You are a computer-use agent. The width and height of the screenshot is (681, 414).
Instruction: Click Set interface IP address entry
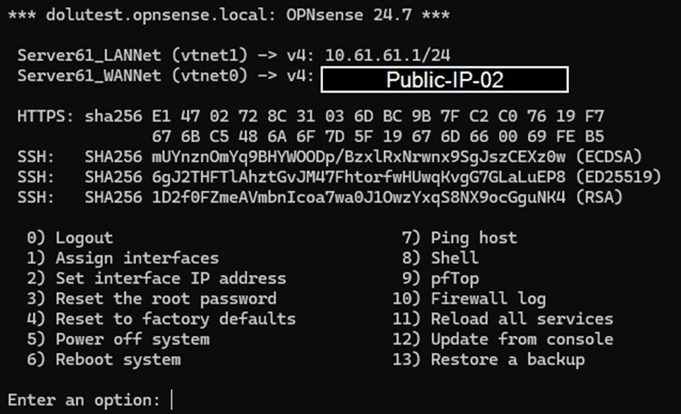156,279
